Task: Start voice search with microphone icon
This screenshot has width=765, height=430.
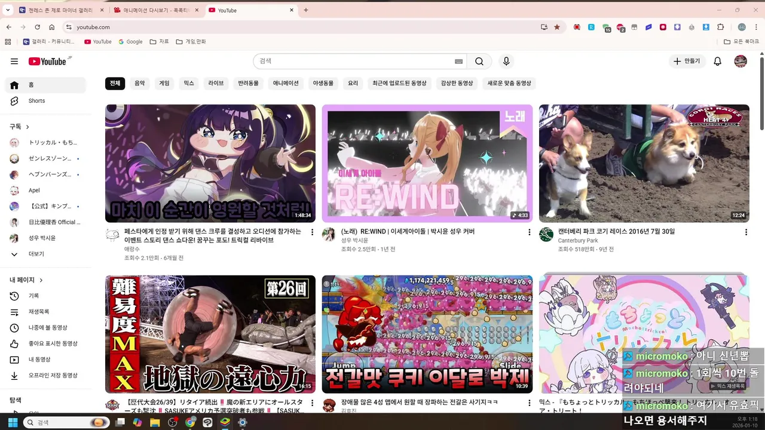Action: tap(506, 62)
